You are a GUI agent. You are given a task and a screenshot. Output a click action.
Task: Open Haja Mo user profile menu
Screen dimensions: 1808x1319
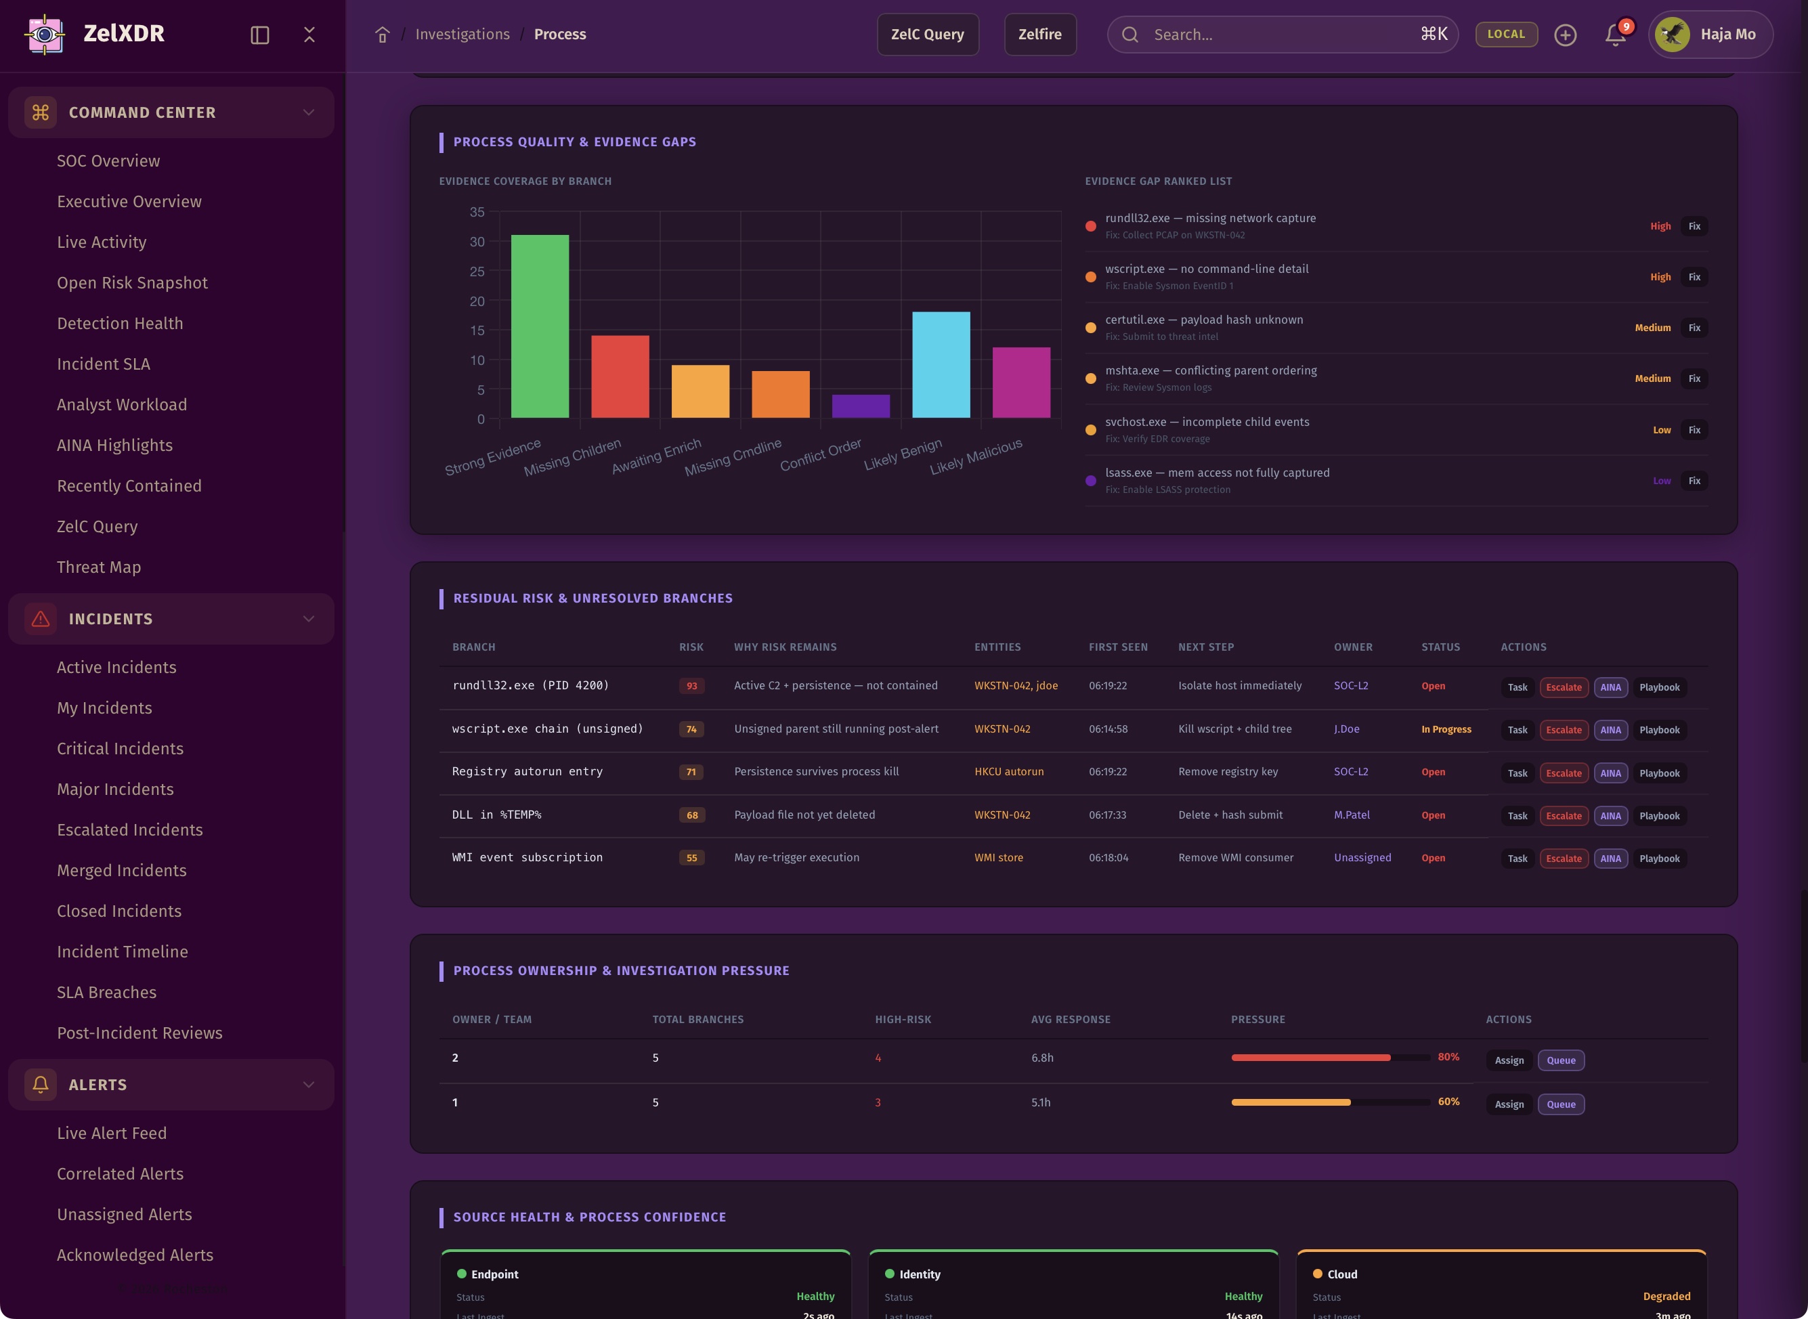pyautogui.click(x=1710, y=35)
